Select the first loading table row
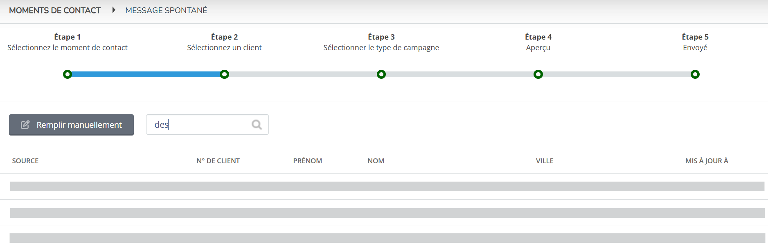This screenshot has width=768, height=249. pyautogui.click(x=387, y=187)
